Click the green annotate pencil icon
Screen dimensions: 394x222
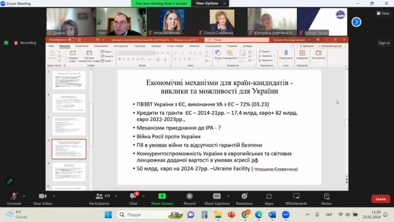tap(10, 181)
